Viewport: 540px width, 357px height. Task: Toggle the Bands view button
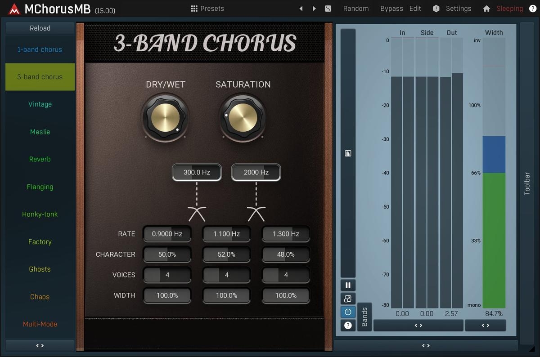pyautogui.click(x=364, y=317)
